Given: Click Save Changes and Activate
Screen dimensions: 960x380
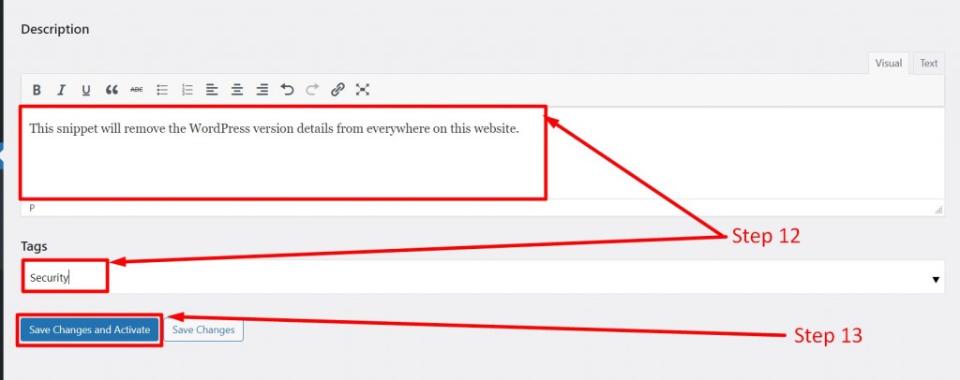Looking at the screenshot, I should point(89,329).
